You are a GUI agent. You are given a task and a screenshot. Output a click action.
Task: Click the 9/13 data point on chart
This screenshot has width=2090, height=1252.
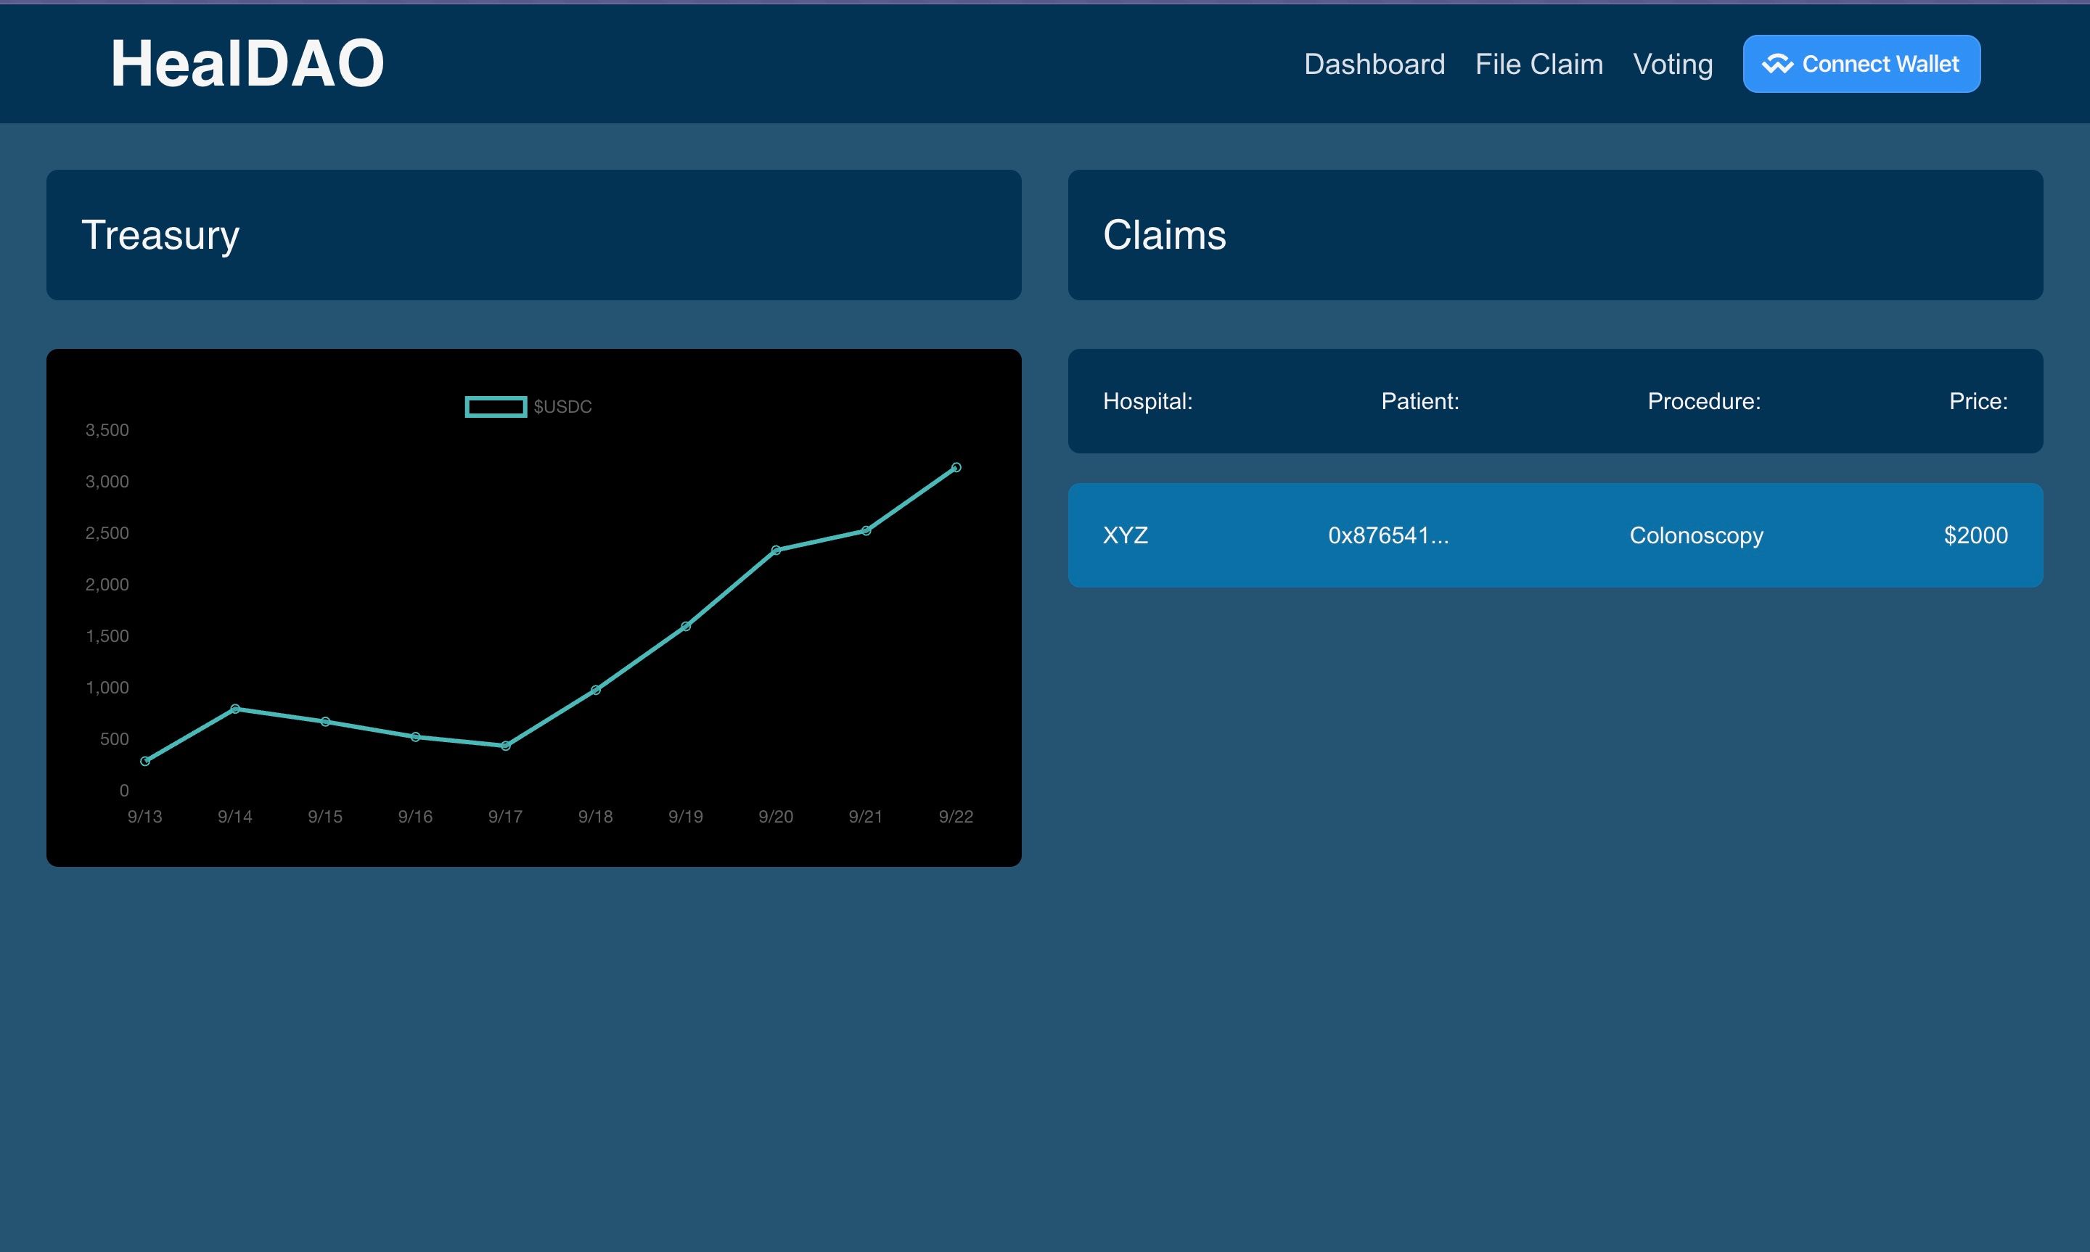click(145, 761)
